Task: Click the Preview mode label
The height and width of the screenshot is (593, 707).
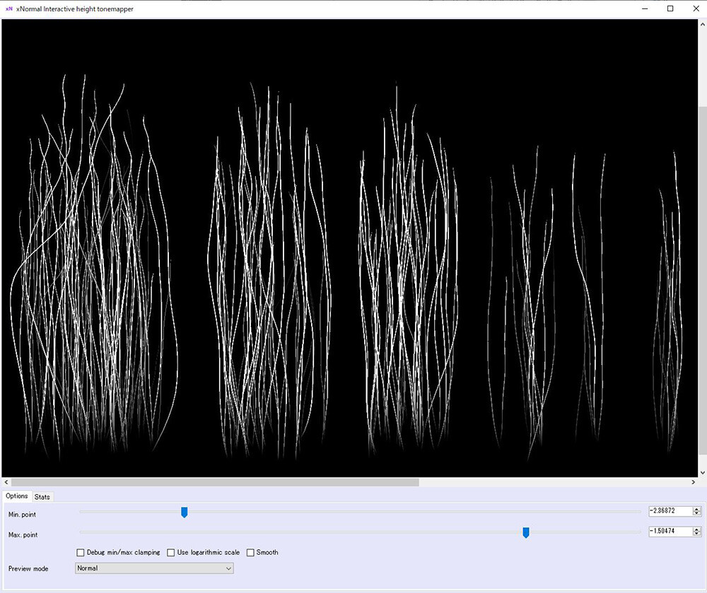Action: point(28,569)
